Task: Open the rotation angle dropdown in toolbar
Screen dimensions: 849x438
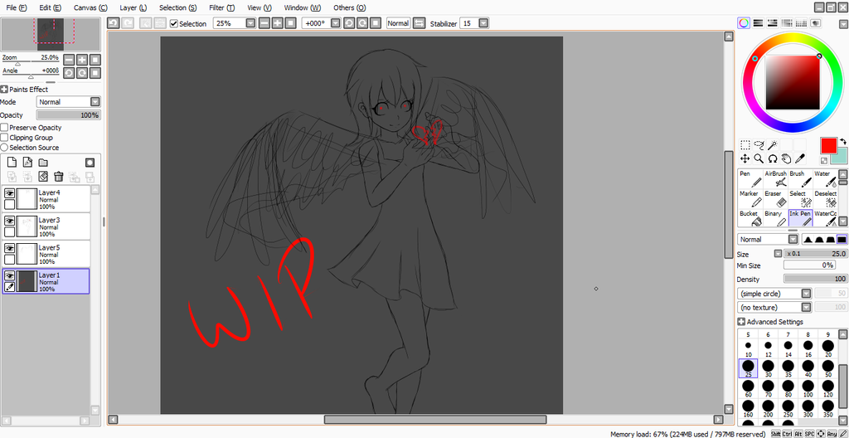Action: (335, 23)
